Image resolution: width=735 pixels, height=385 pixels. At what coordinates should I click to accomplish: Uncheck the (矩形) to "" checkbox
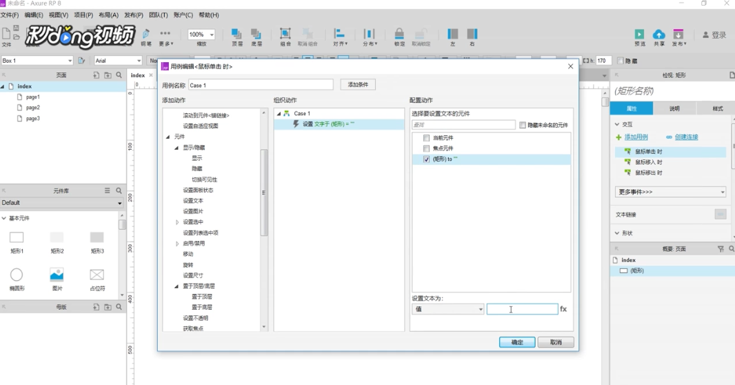[426, 159]
